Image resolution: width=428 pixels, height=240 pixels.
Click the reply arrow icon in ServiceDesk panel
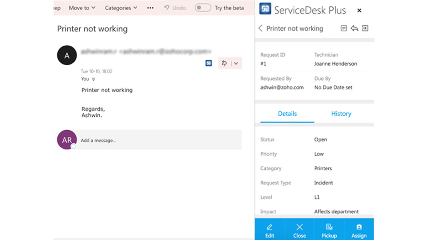(354, 28)
